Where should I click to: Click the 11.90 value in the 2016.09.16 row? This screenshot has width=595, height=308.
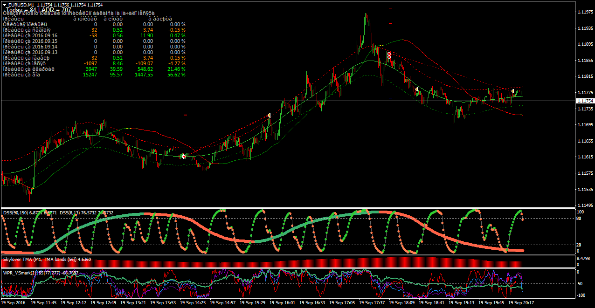pyautogui.click(x=146, y=35)
